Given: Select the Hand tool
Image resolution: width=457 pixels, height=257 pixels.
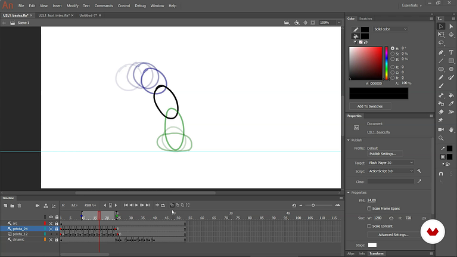Looking at the screenshot, I should click(451, 129).
